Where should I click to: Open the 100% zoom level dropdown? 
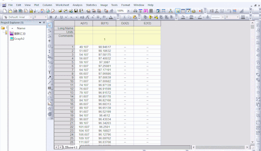tap(128, 11)
